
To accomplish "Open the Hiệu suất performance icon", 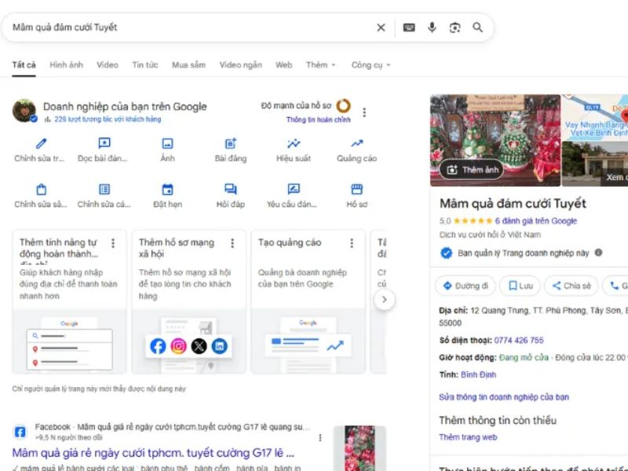I will pyautogui.click(x=294, y=143).
